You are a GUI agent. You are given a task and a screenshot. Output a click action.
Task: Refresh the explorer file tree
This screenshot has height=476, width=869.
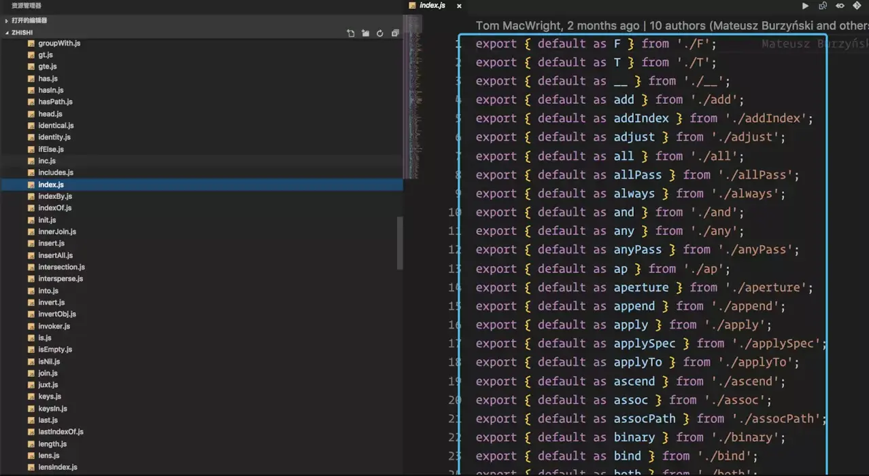tap(380, 33)
